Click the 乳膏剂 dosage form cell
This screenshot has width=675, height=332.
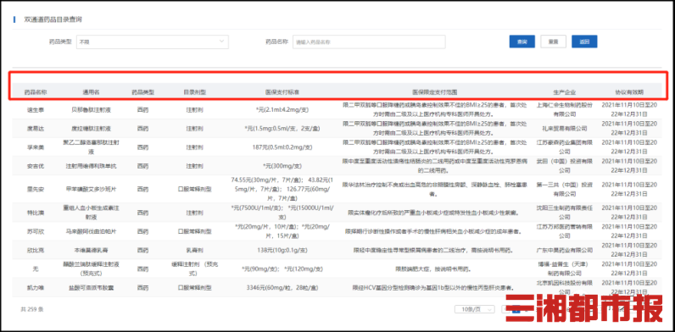click(x=194, y=251)
